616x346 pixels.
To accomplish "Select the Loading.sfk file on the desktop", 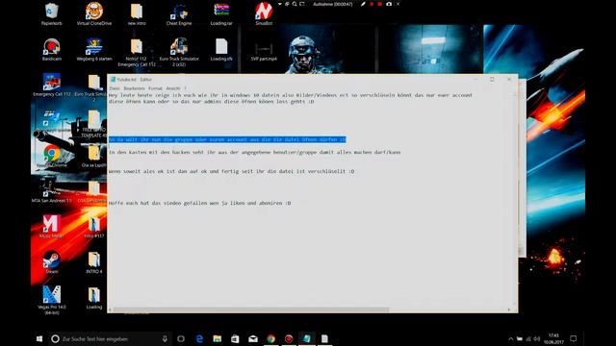I will [221, 49].
